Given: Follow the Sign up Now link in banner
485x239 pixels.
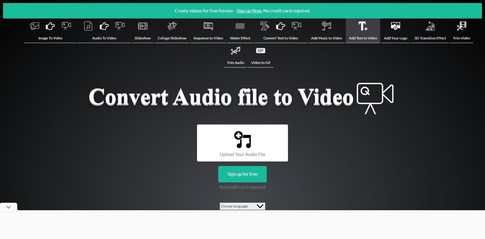Looking at the screenshot, I should [249, 11].
